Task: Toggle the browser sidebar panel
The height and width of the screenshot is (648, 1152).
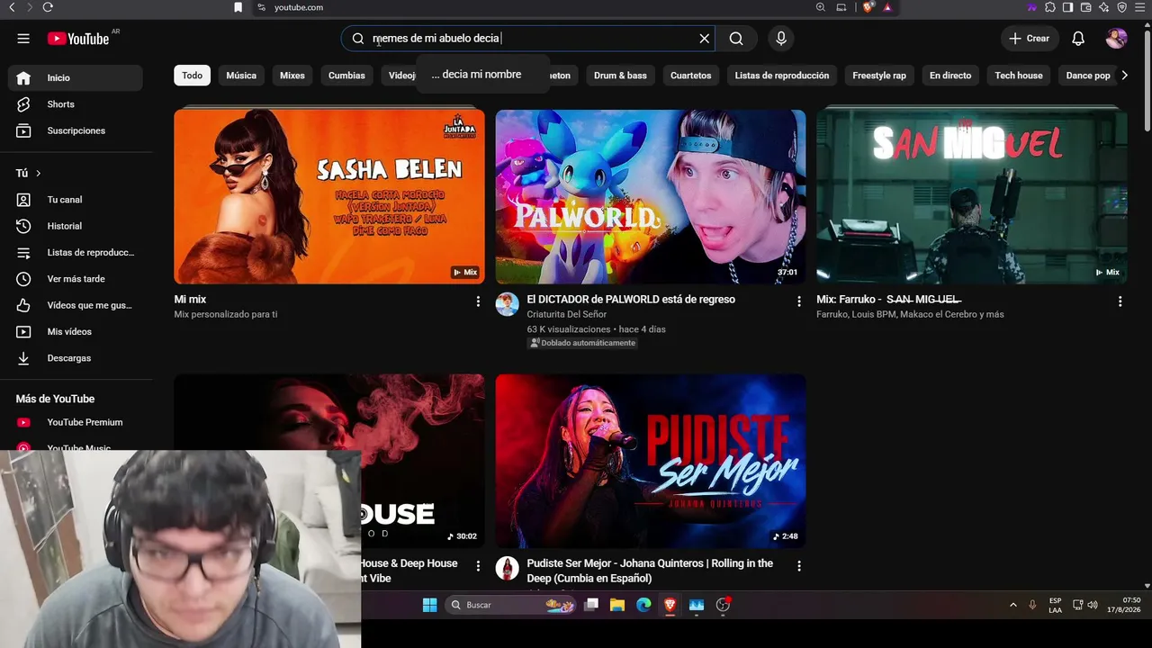Action: coord(1067,7)
